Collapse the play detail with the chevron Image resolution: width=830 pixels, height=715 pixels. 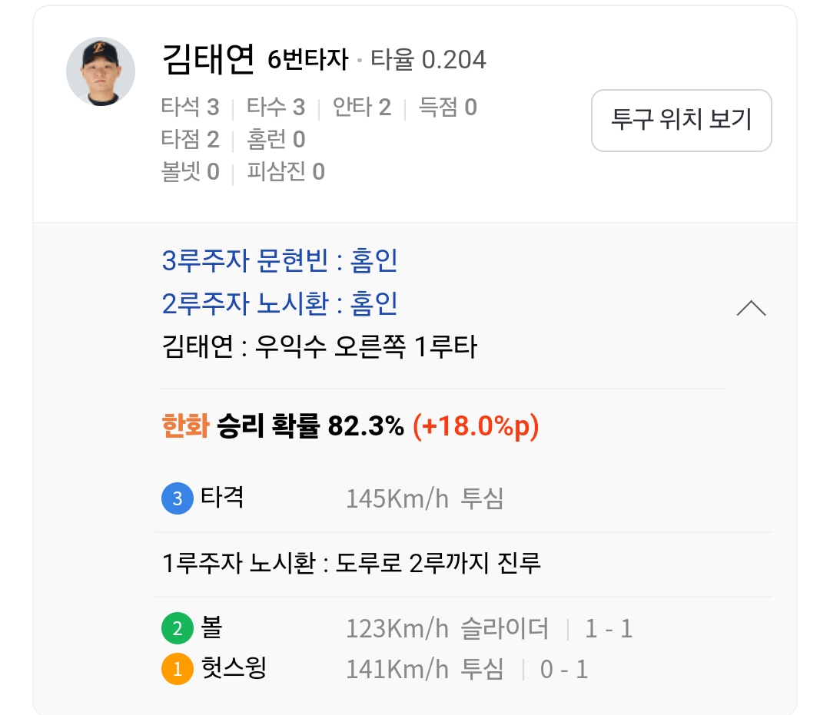[x=751, y=309]
